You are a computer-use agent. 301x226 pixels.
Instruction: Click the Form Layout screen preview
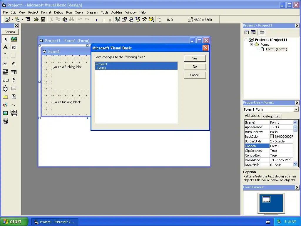coord(271,203)
